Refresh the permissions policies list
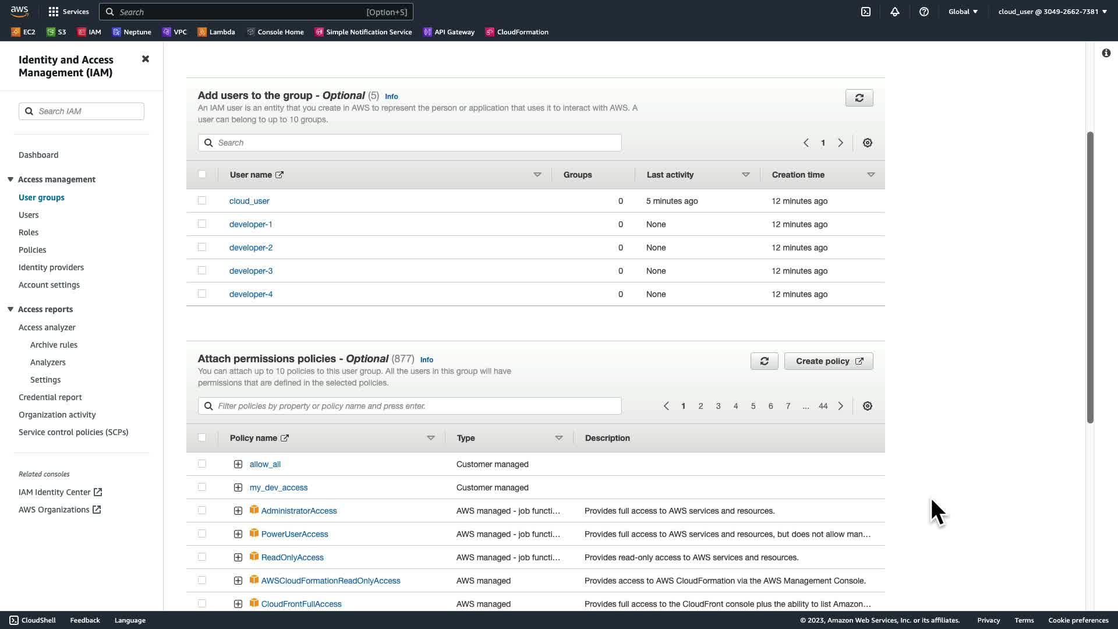 click(764, 361)
